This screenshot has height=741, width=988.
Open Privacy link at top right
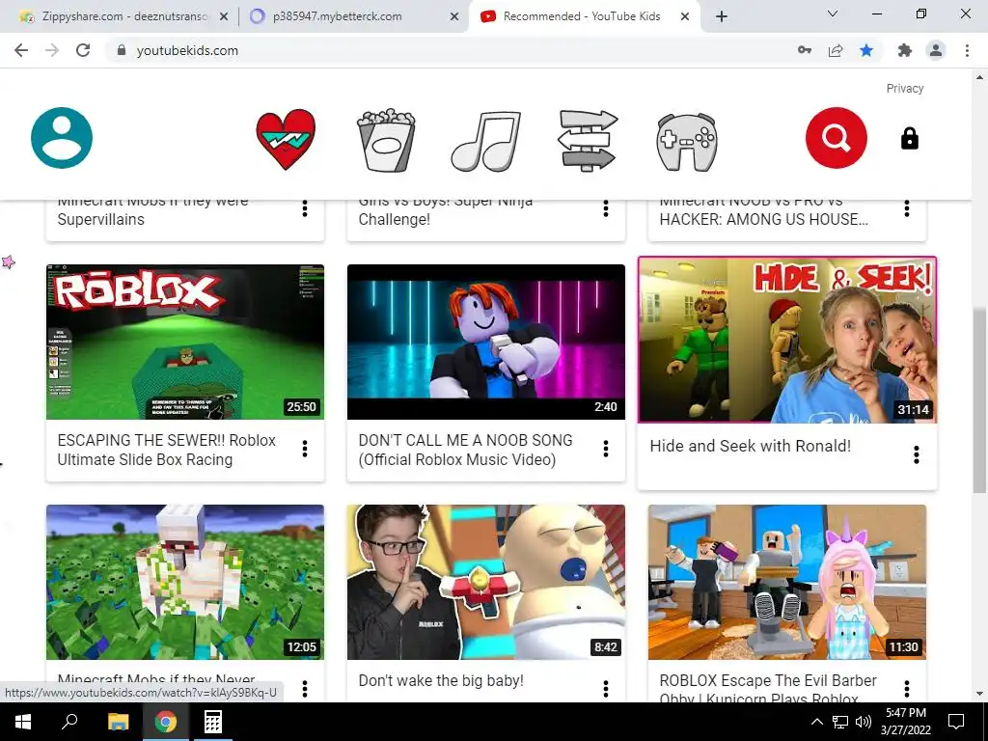pyautogui.click(x=905, y=88)
